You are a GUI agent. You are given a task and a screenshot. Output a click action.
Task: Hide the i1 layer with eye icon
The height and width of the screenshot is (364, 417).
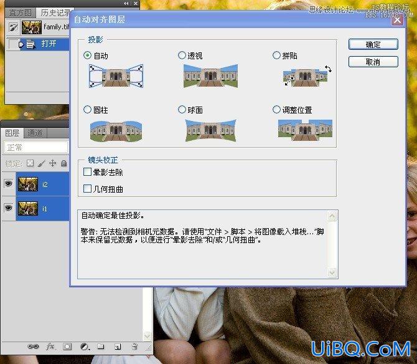coord(9,208)
